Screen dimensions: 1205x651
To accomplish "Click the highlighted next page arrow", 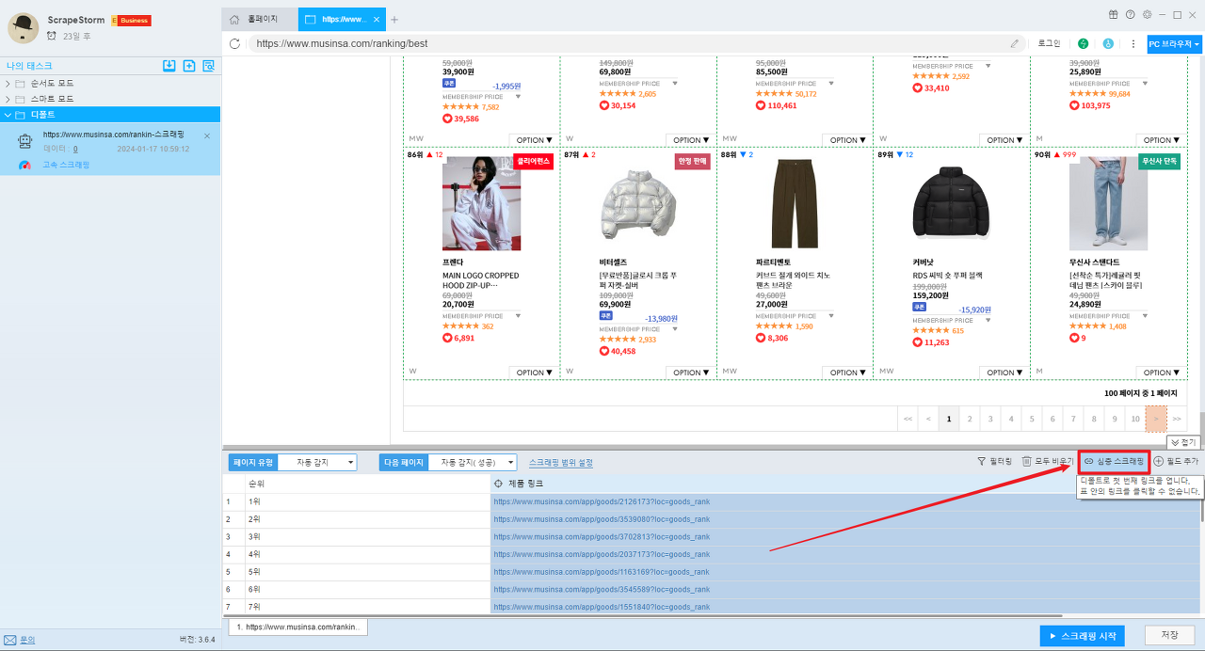I will click(x=1156, y=419).
